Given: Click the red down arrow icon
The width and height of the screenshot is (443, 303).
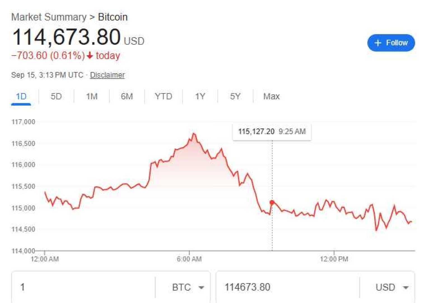Looking at the screenshot, I should coord(90,56).
